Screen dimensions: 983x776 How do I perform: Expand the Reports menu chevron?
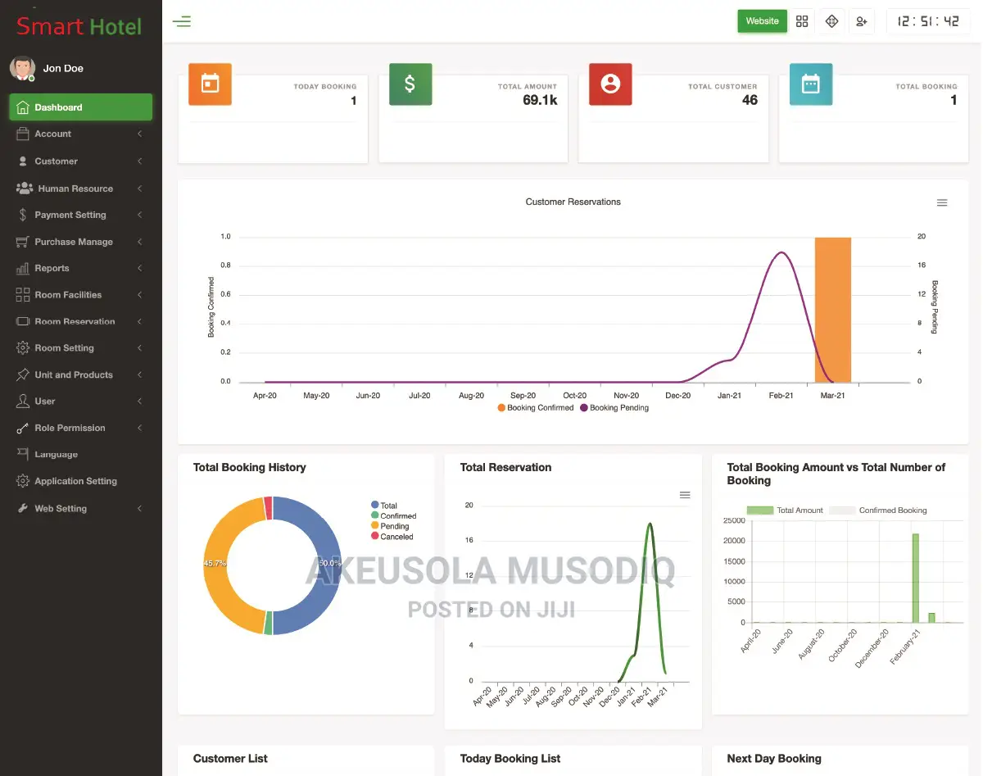pyautogui.click(x=140, y=268)
